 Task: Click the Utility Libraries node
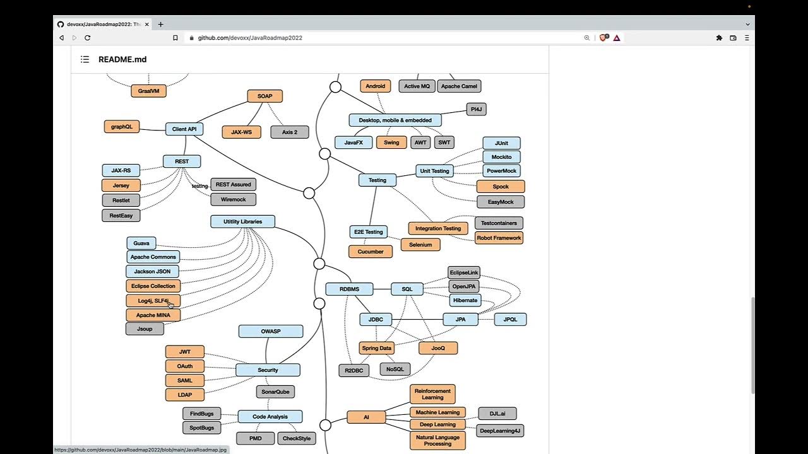tap(242, 221)
